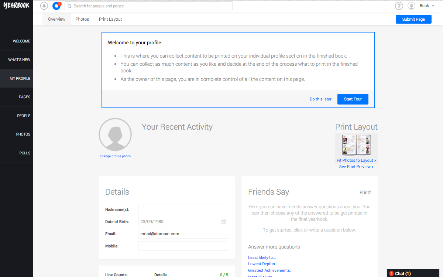Click the Submit Page button

[x=413, y=19]
